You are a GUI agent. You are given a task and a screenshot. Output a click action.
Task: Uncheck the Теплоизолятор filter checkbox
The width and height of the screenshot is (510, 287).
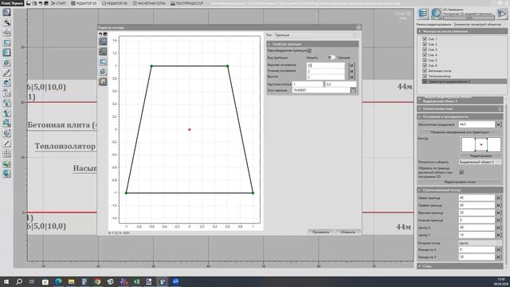[x=425, y=76]
